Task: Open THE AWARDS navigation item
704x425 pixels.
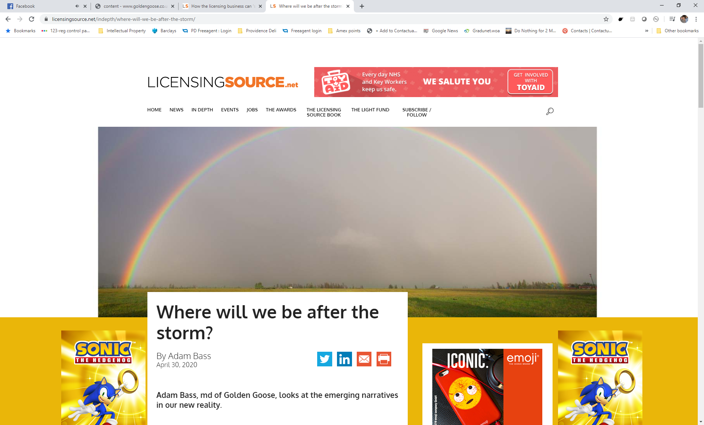Action: (281, 110)
